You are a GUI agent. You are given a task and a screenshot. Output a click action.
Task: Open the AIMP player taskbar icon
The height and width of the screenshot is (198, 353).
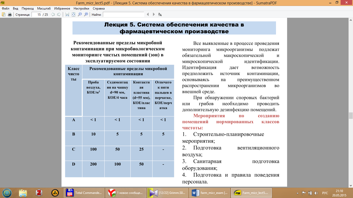coord(55,193)
